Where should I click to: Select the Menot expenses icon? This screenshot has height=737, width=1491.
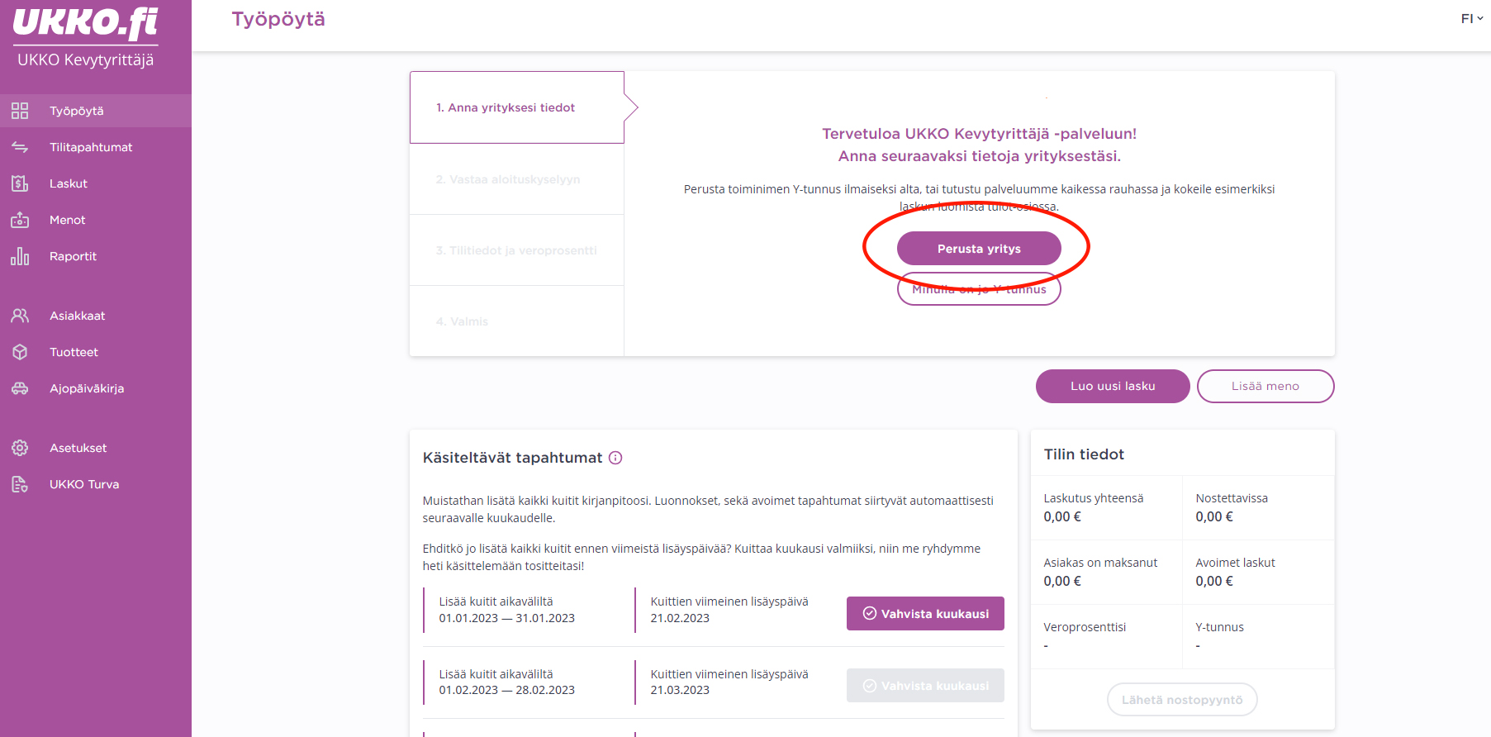point(20,220)
